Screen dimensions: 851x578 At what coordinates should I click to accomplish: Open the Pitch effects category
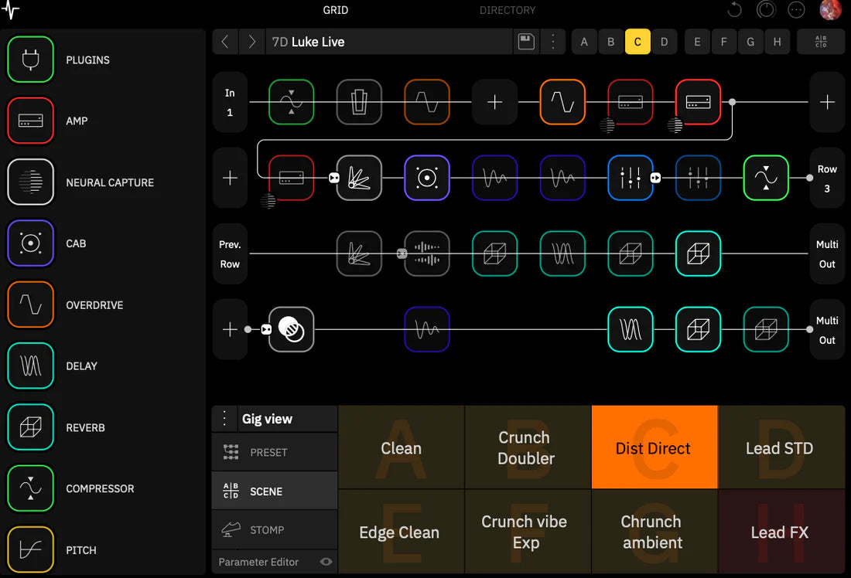click(x=31, y=549)
